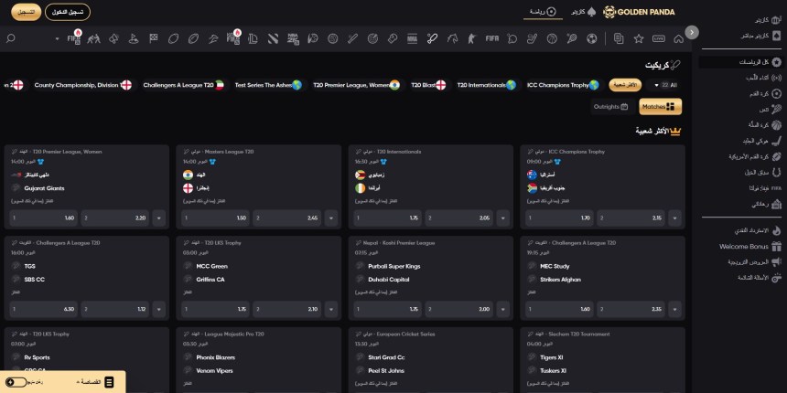
Task: Select the checkered flag motorsport icon
Action: point(154,38)
